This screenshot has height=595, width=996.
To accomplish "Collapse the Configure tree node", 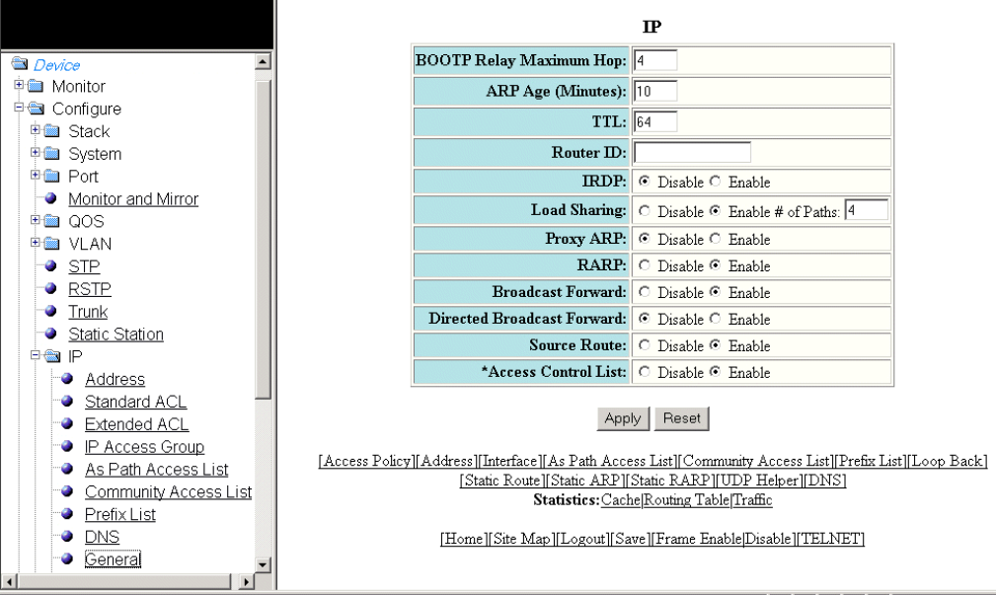I will click(x=19, y=108).
